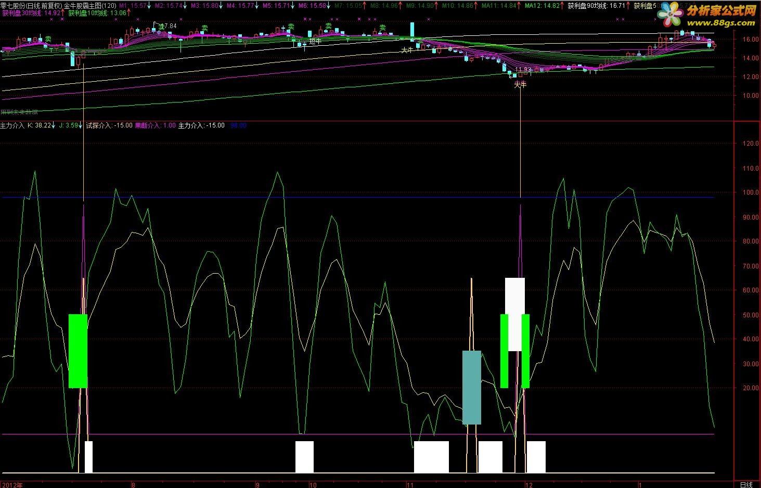
Task: Click the J: 3.59 value
Action: [x=69, y=125]
